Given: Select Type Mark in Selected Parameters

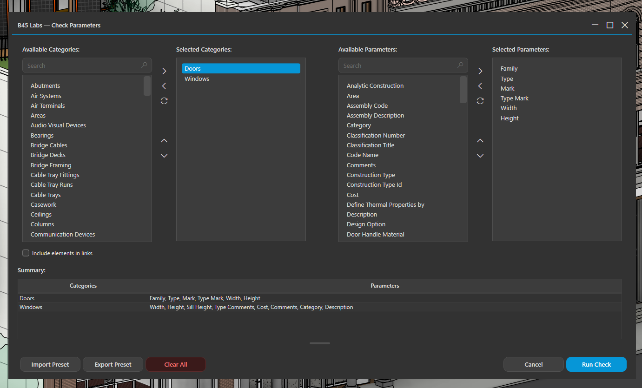Looking at the screenshot, I should (x=515, y=98).
